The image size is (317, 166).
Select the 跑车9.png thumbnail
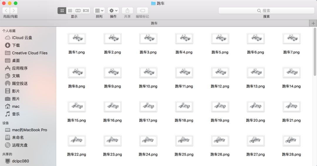pos(113,72)
